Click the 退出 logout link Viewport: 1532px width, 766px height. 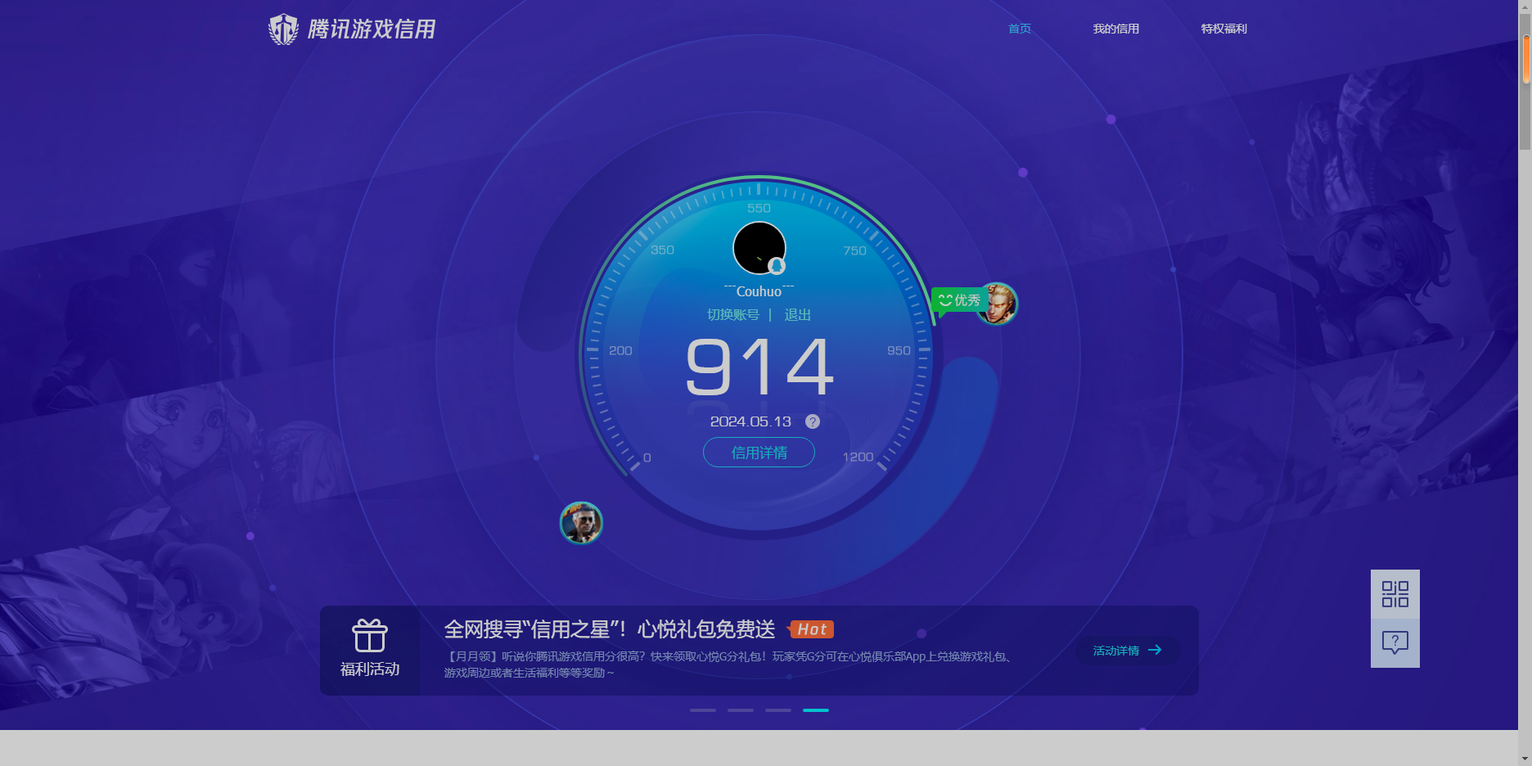pos(798,315)
